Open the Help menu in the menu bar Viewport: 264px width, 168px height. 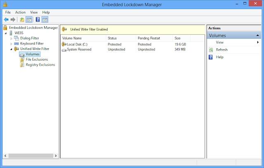click(46, 12)
